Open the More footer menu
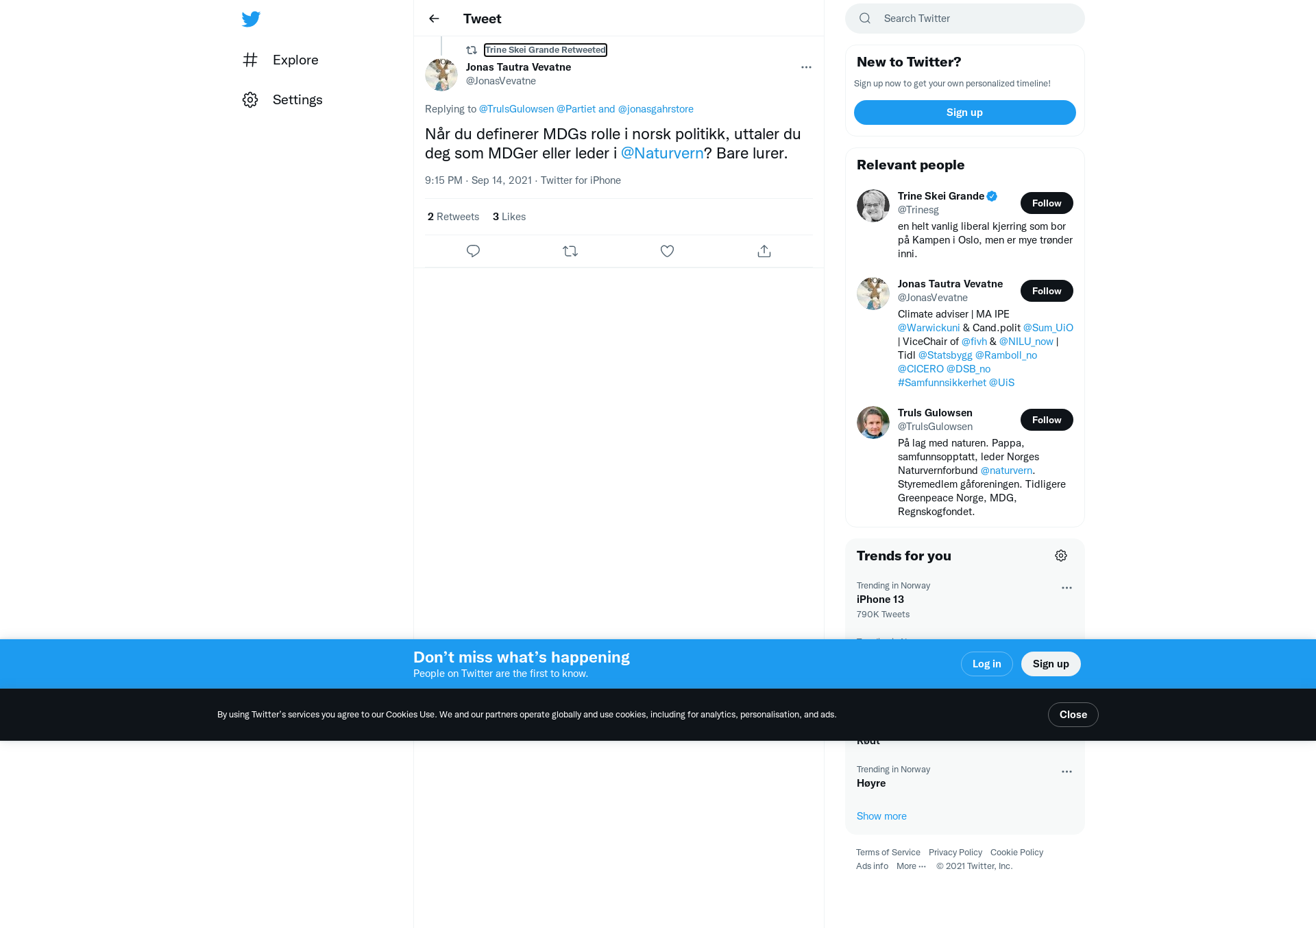 (911, 866)
